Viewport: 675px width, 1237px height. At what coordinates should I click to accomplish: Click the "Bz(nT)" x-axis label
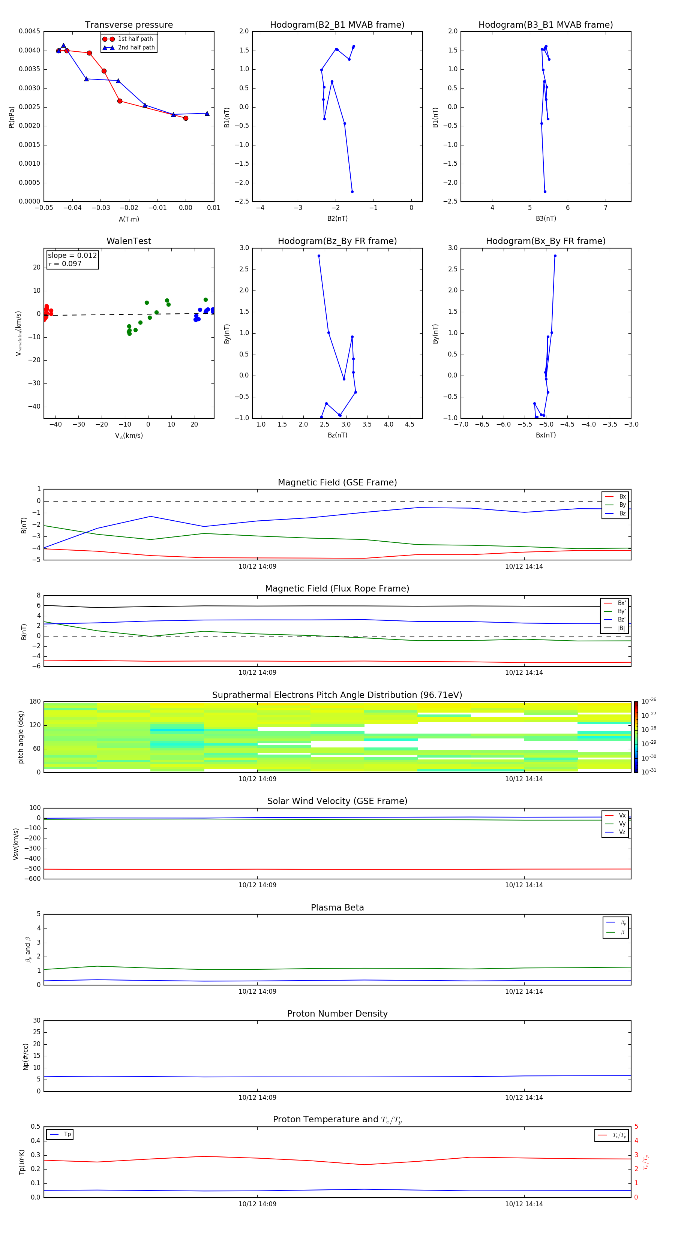[337, 435]
